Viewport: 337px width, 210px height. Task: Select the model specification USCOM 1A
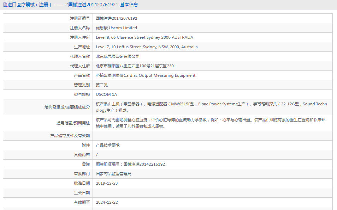click(106, 94)
